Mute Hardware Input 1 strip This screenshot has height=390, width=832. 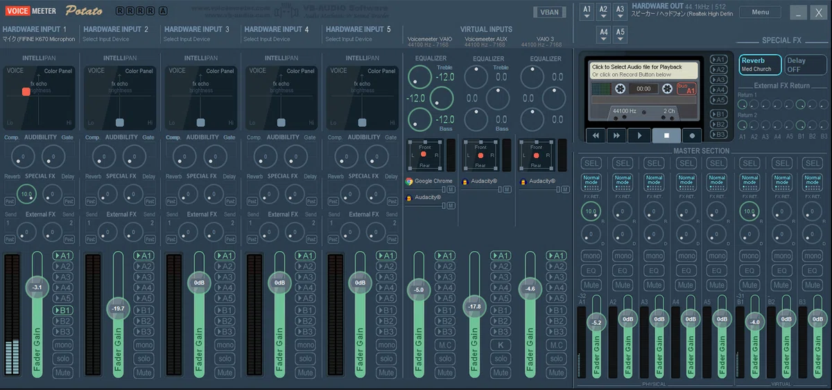[63, 373]
